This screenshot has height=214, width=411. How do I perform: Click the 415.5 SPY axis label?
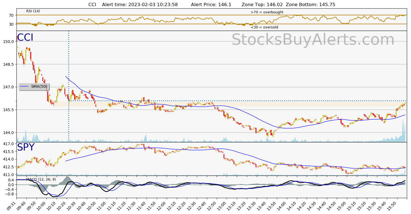coord(8,152)
